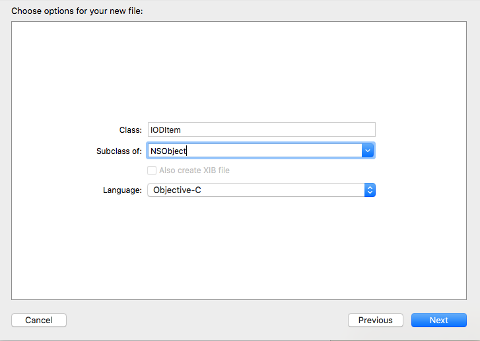Place cursor on the NSObject text
480x341 pixels.
tap(168, 151)
